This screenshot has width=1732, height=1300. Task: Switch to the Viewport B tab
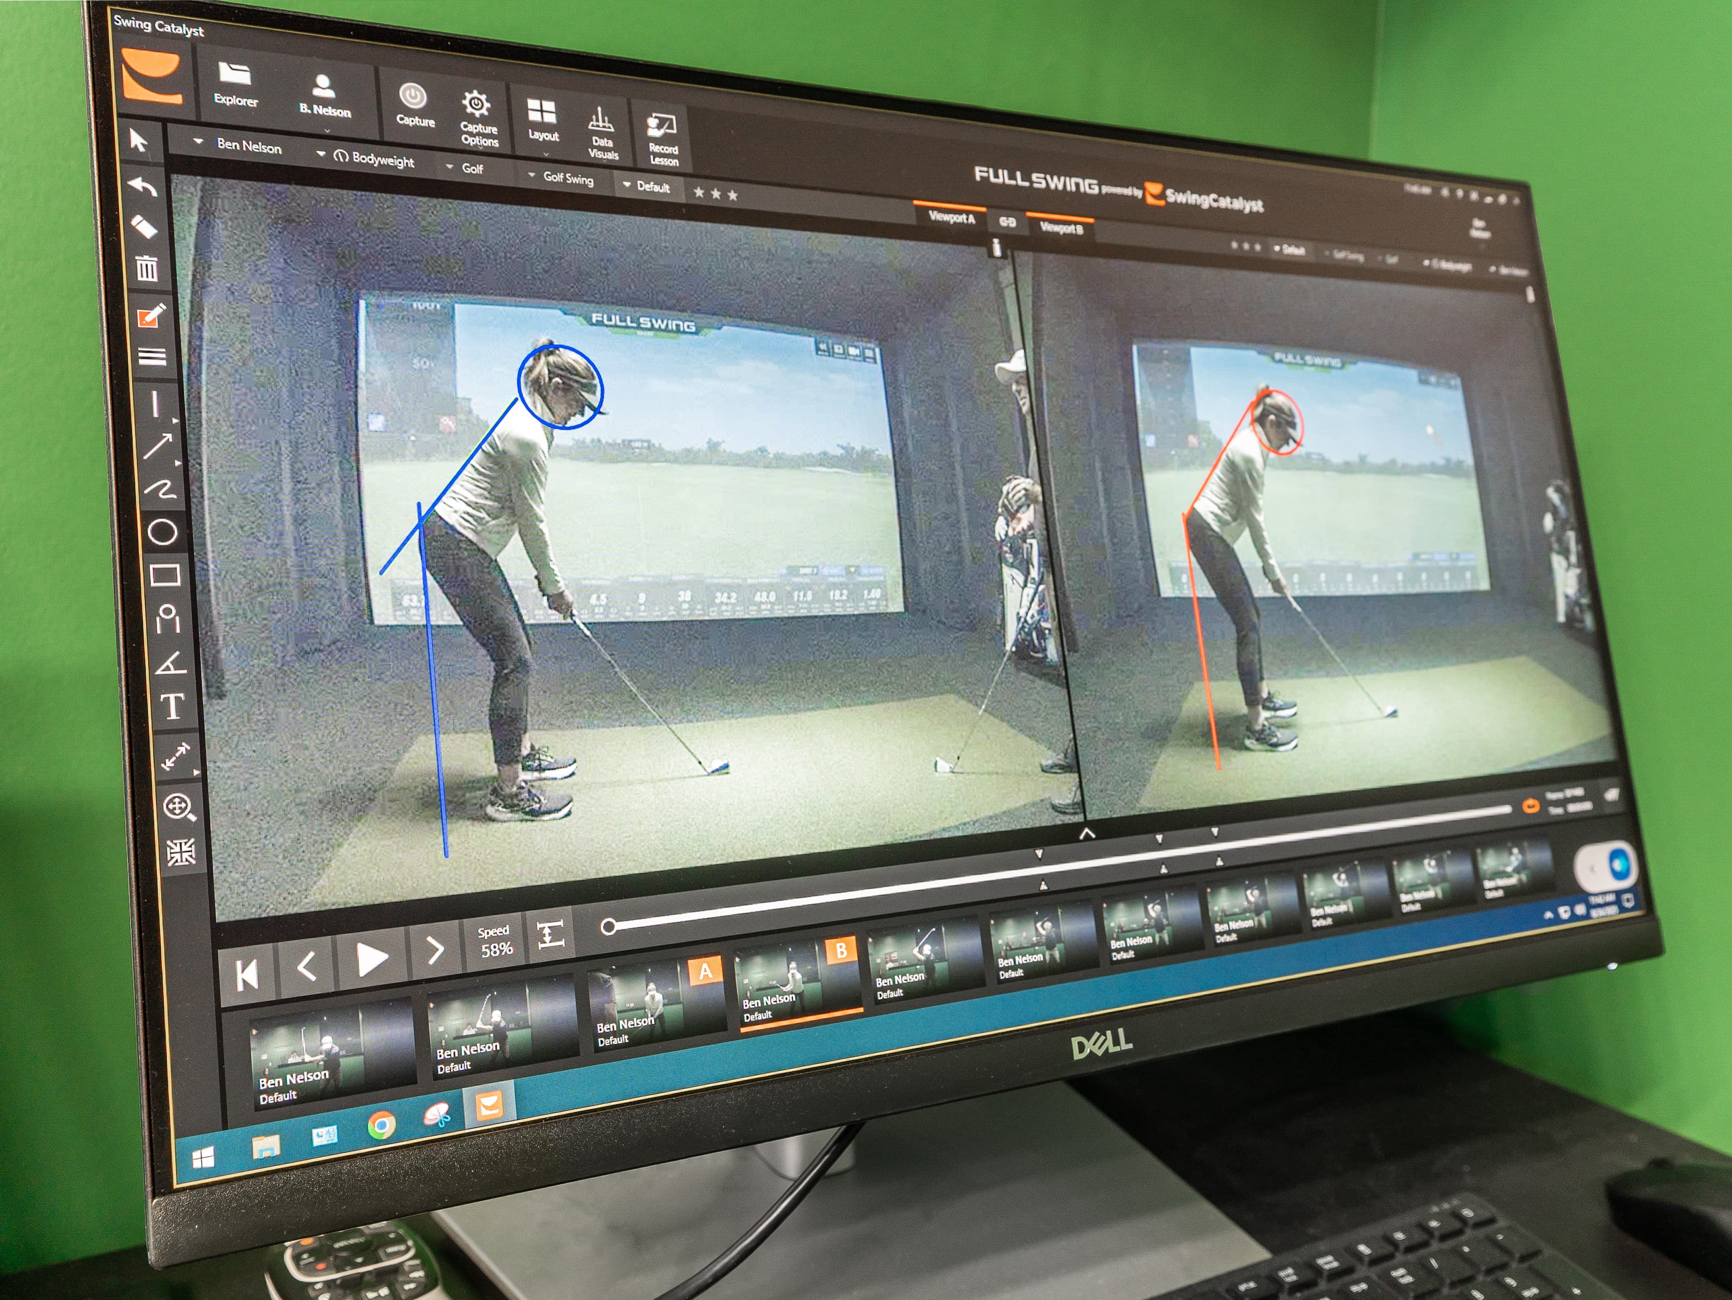point(1061,228)
